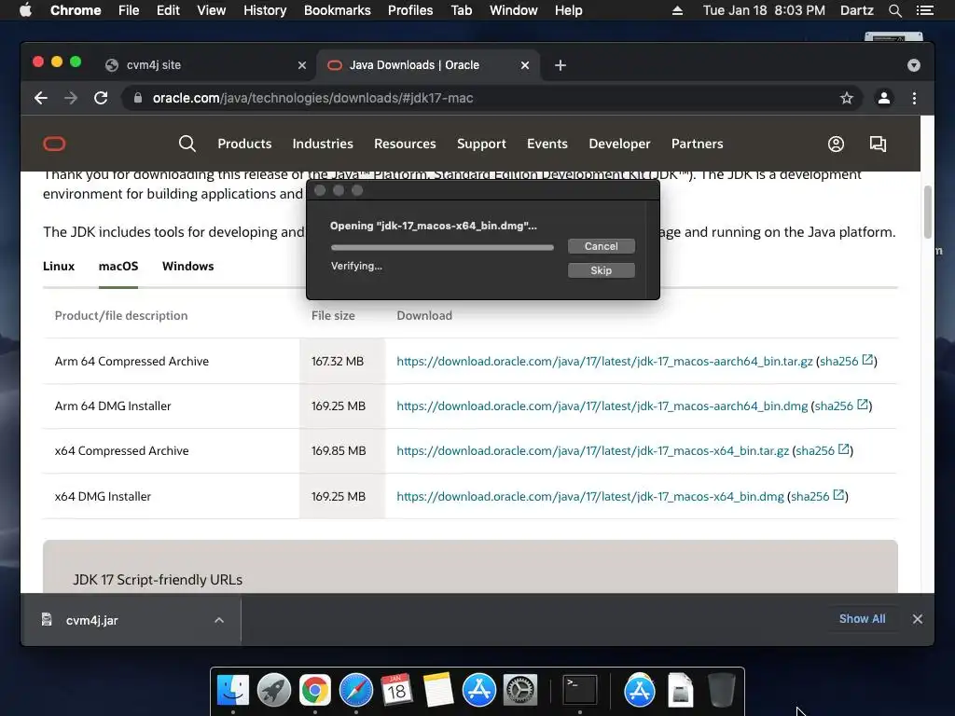Image resolution: width=955 pixels, height=716 pixels.
Task: Click the verification progress bar
Action: pos(442,248)
